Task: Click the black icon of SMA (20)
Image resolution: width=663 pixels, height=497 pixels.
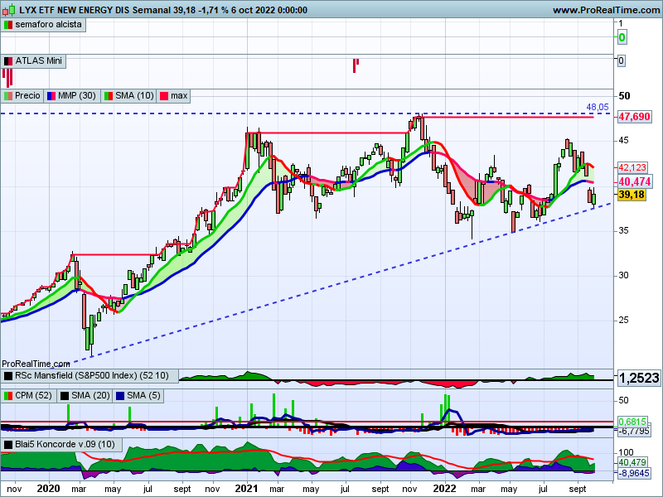Action: [x=65, y=396]
